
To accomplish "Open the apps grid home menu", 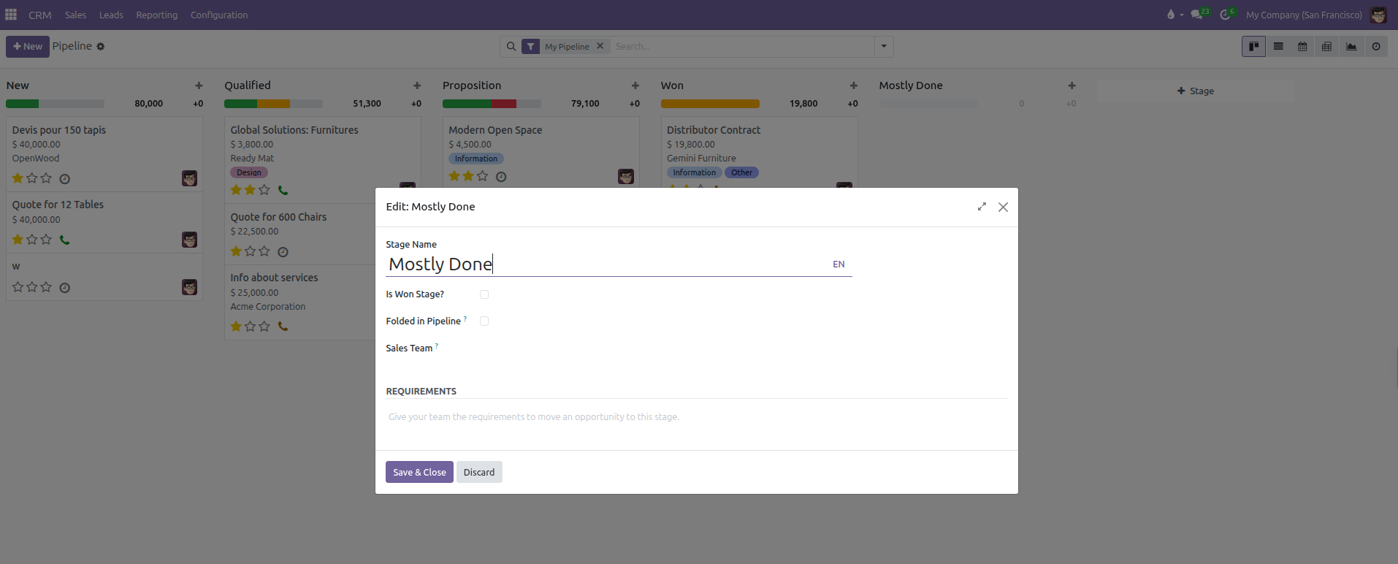I will pos(11,15).
